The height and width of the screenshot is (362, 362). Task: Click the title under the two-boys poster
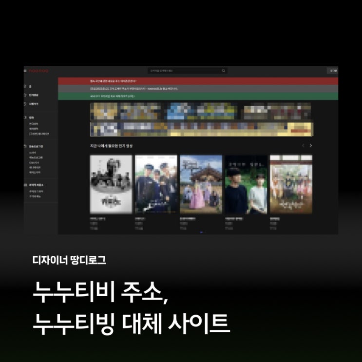[234, 219]
